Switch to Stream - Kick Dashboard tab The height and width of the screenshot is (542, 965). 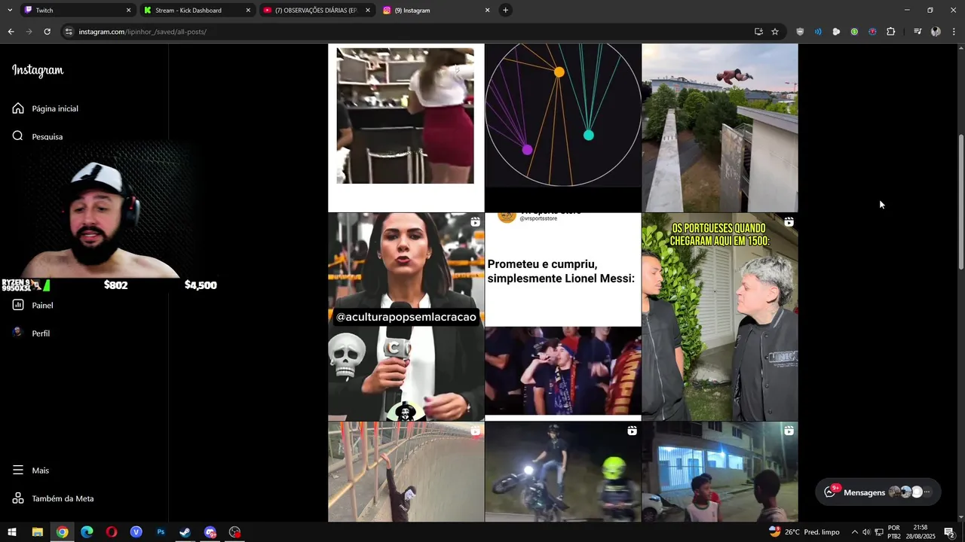click(x=196, y=11)
